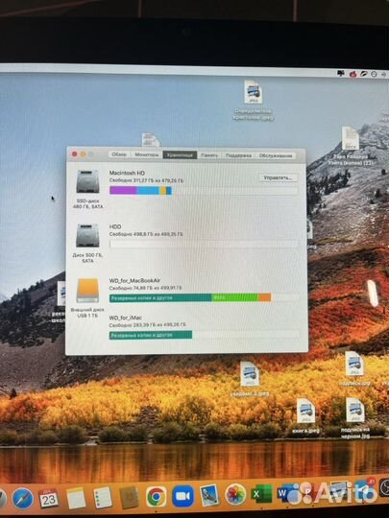Open Reminders from the Dock
Screen dimensions: 389x518
102,498
